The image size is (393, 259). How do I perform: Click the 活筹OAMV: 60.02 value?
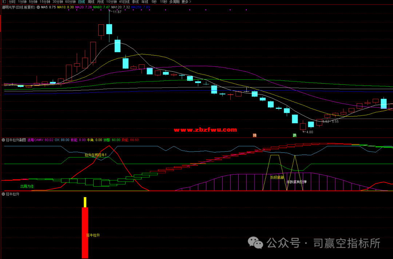pos(40,140)
